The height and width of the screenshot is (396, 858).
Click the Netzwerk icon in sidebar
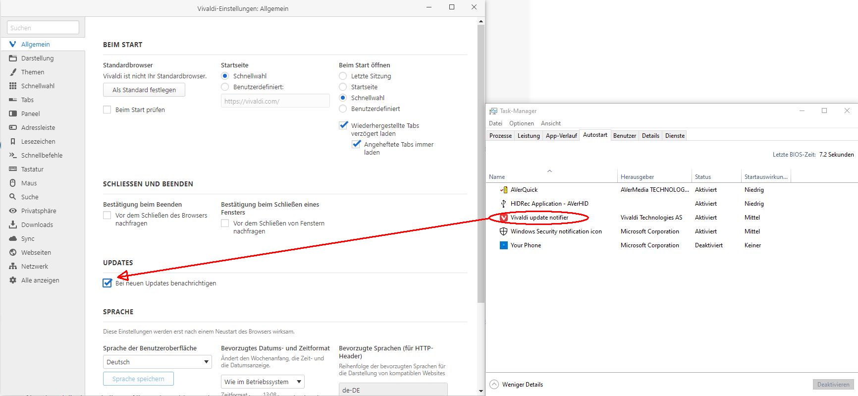[x=13, y=266]
